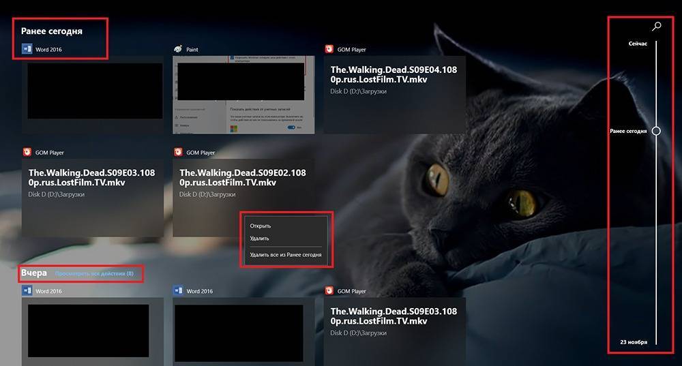The image size is (682, 366).
Task: Click the search magnifier icon
Action: tap(656, 27)
